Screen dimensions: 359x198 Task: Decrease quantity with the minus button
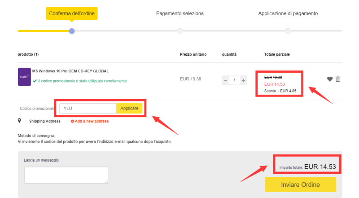click(225, 80)
